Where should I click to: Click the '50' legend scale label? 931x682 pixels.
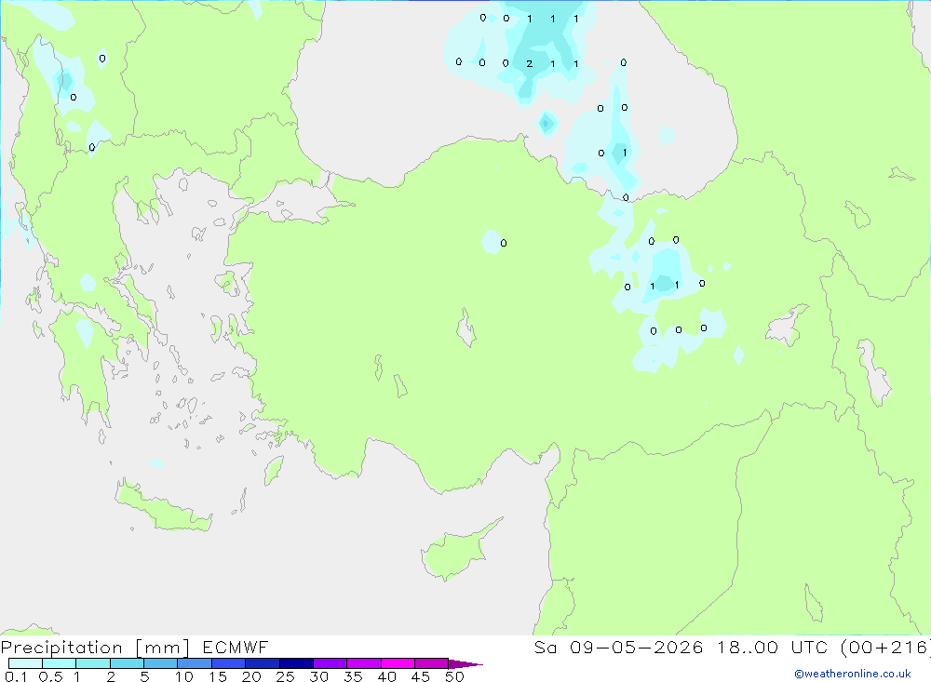pyautogui.click(x=455, y=676)
